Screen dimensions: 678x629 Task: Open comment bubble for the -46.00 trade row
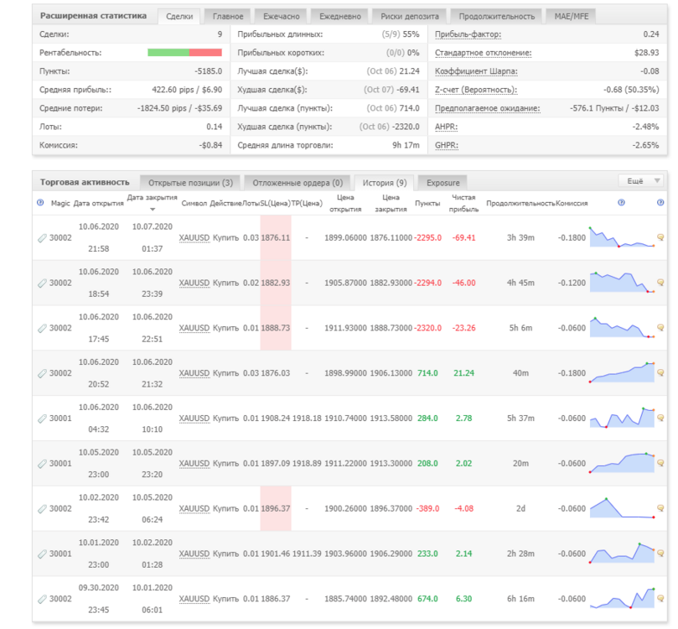(x=660, y=282)
